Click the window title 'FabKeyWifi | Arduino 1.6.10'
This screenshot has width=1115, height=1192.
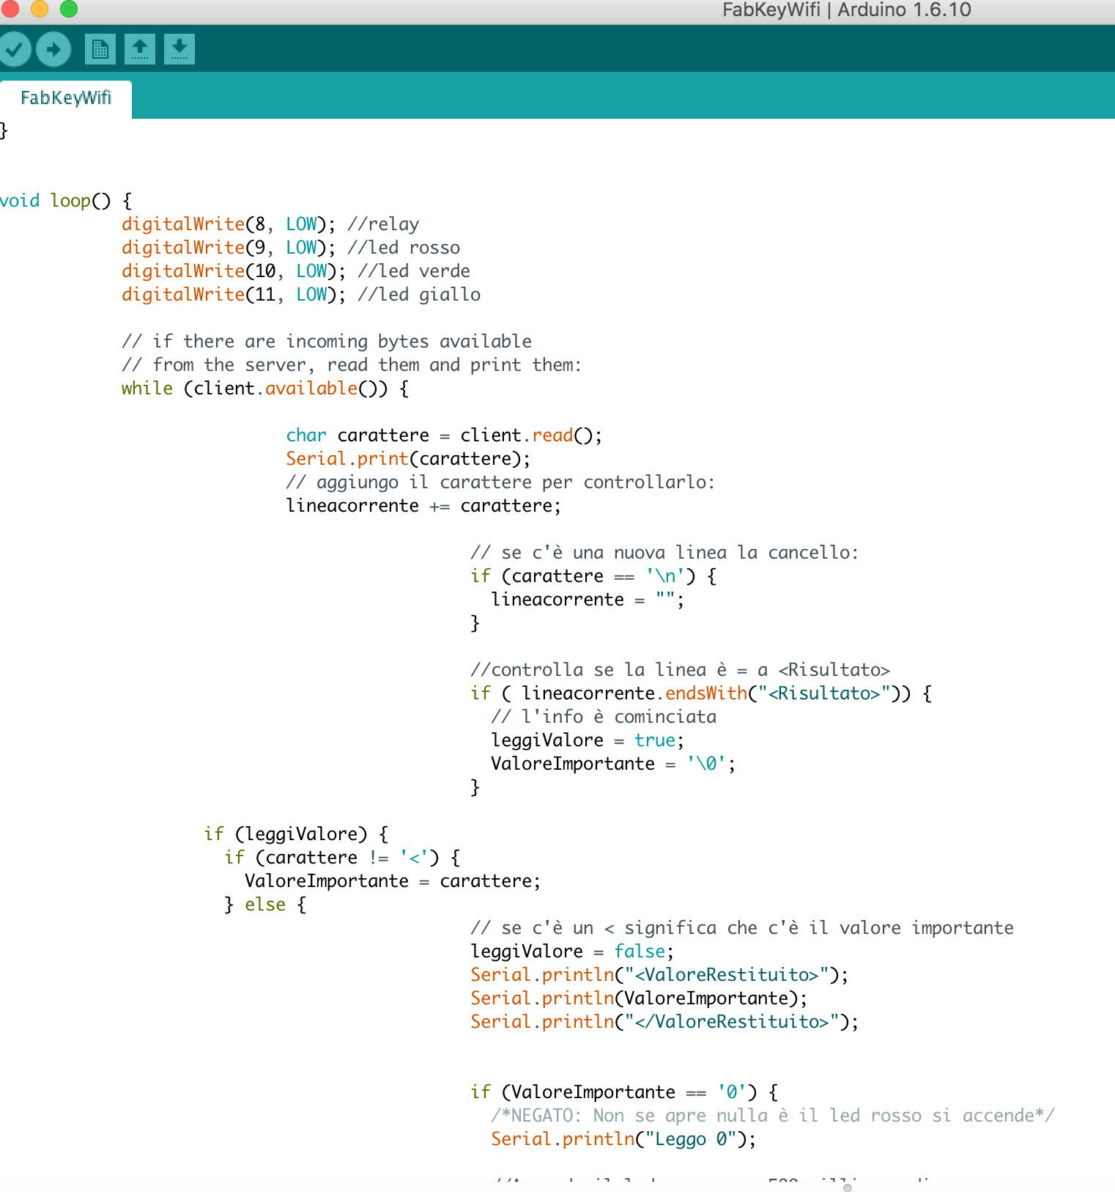pos(847,10)
